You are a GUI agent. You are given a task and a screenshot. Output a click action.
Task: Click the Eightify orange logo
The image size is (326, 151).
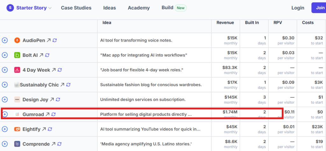tap(17, 129)
